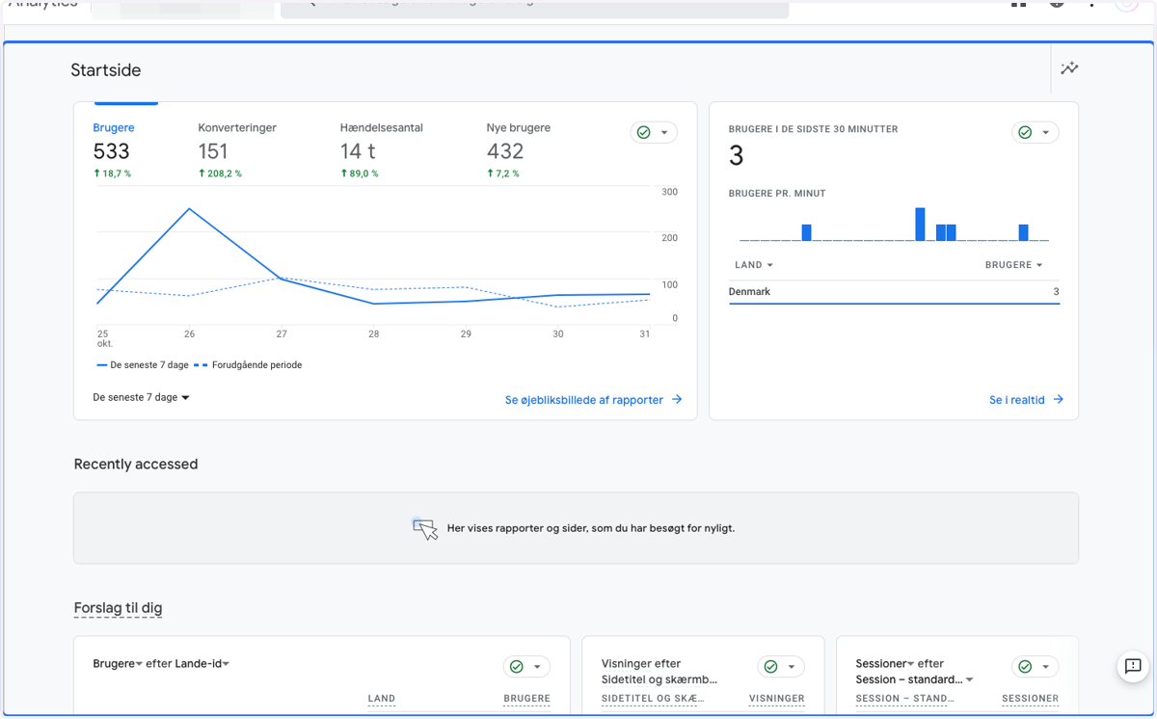Click the VISNINGER column header

(x=777, y=699)
